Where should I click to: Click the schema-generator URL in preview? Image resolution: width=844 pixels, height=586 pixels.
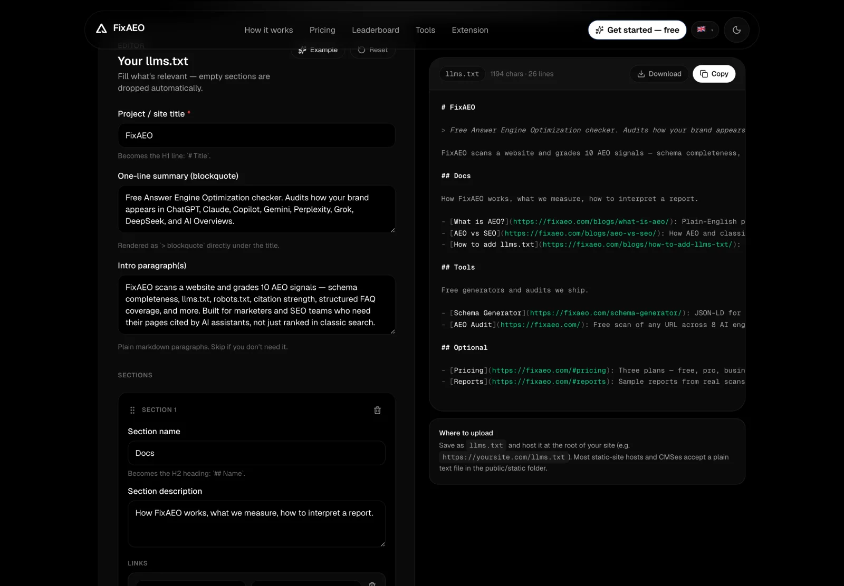click(x=606, y=313)
